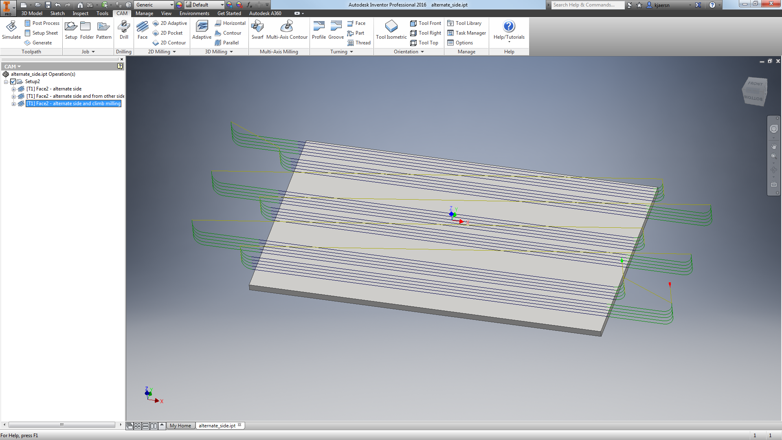Switch to the My Home tab
782x440 pixels.
coord(180,425)
